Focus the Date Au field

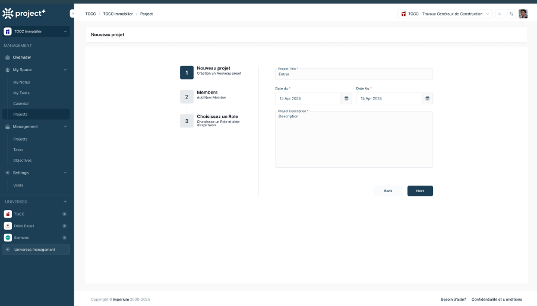389,98
